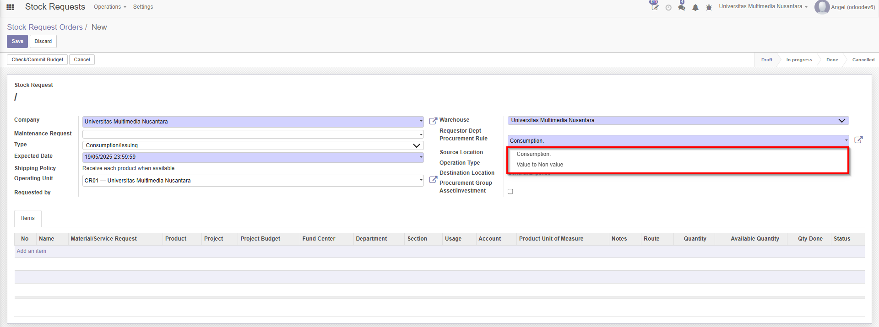
Task: Click the 'Requestor Dept' field label
Action: pos(460,131)
